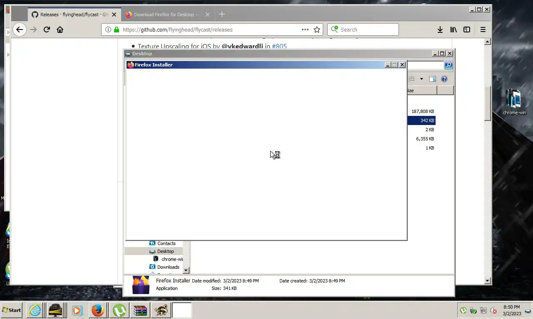Select the 342 KB highlighted row

(421, 120)
